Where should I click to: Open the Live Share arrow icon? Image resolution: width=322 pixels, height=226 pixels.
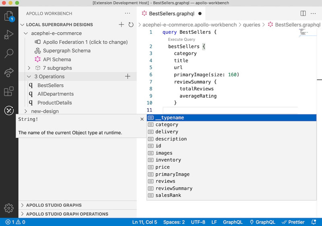pos(9,72)
